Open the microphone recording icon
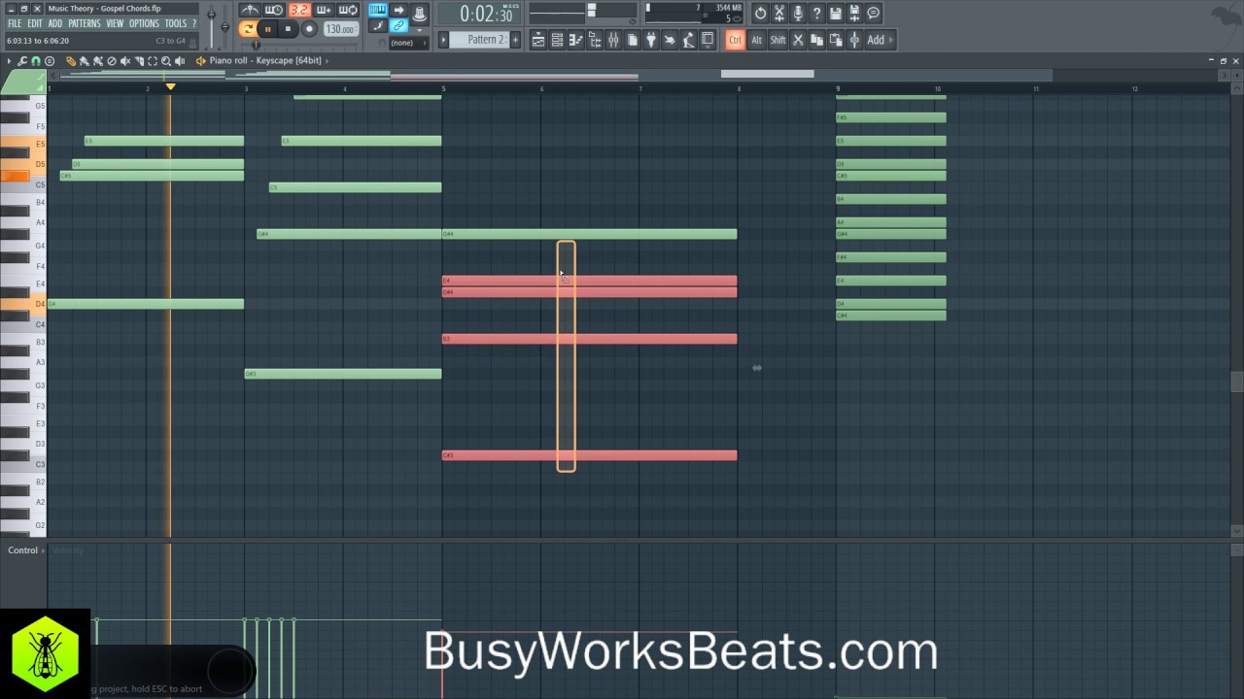This screenshot has width=1244, height=699. pyautogui.click(x=798, y=14)
